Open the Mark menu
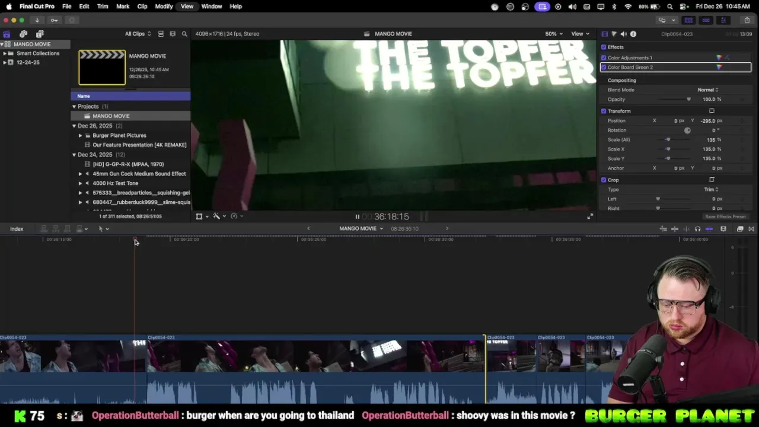This screenshot has width=759, height=427. click(x=123, y=7)
